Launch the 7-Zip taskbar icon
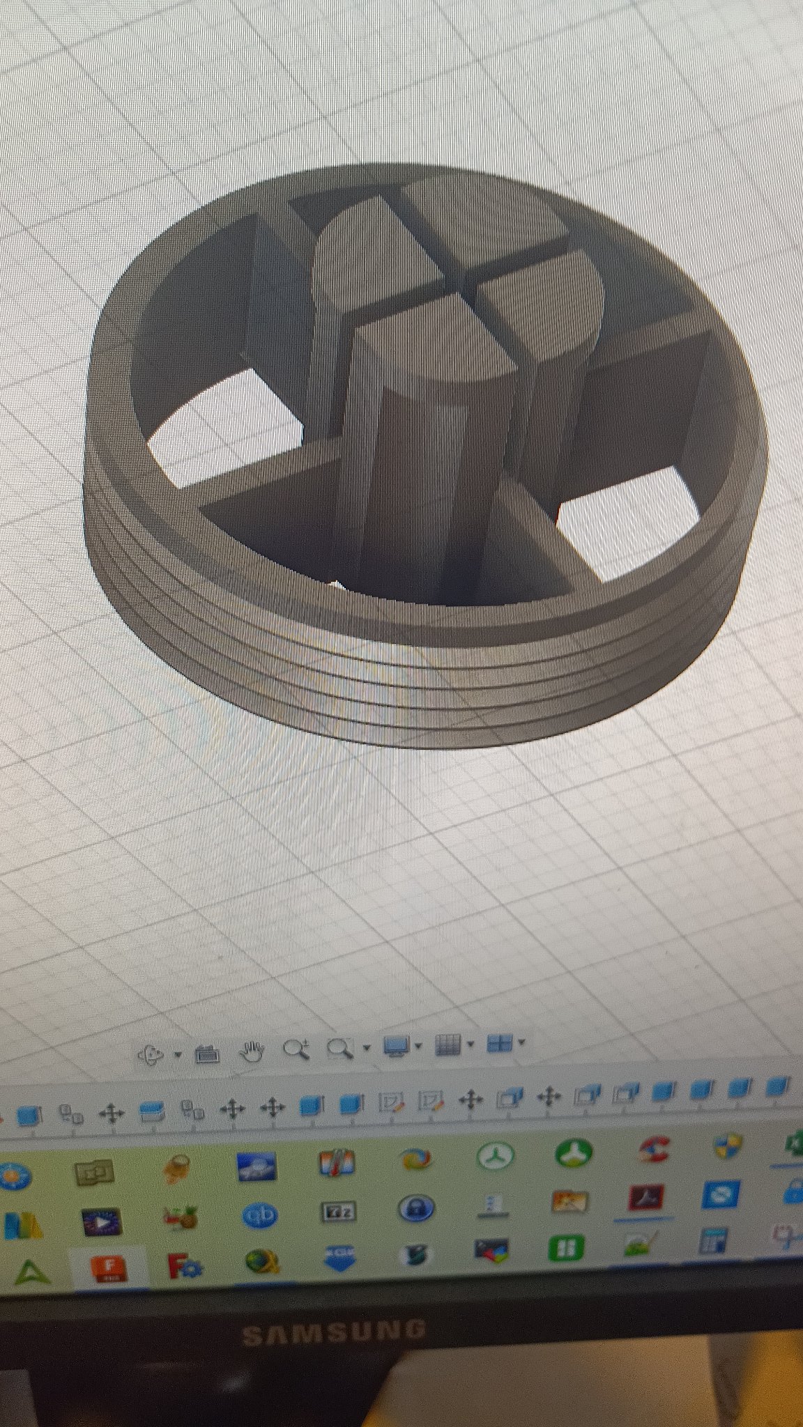Viewport: 803px width, 1427px height. (338, 1212)
